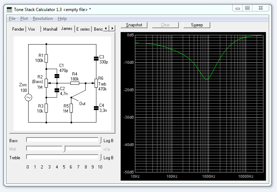Minimize the Tone Stack Calculator window

coord(238,8)
